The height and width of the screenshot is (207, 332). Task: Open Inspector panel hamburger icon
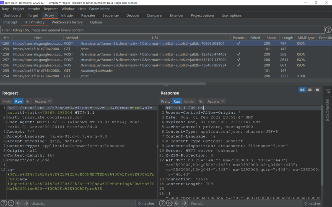[328, 91]
